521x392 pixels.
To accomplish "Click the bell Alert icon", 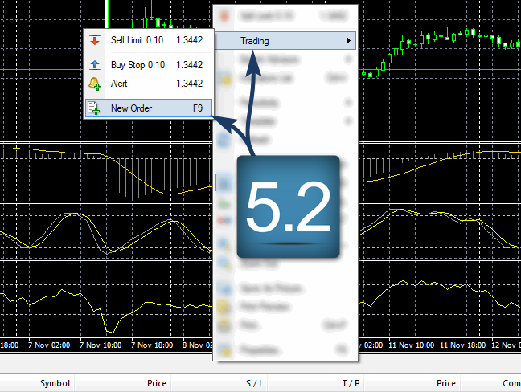I will coord(95,84).
